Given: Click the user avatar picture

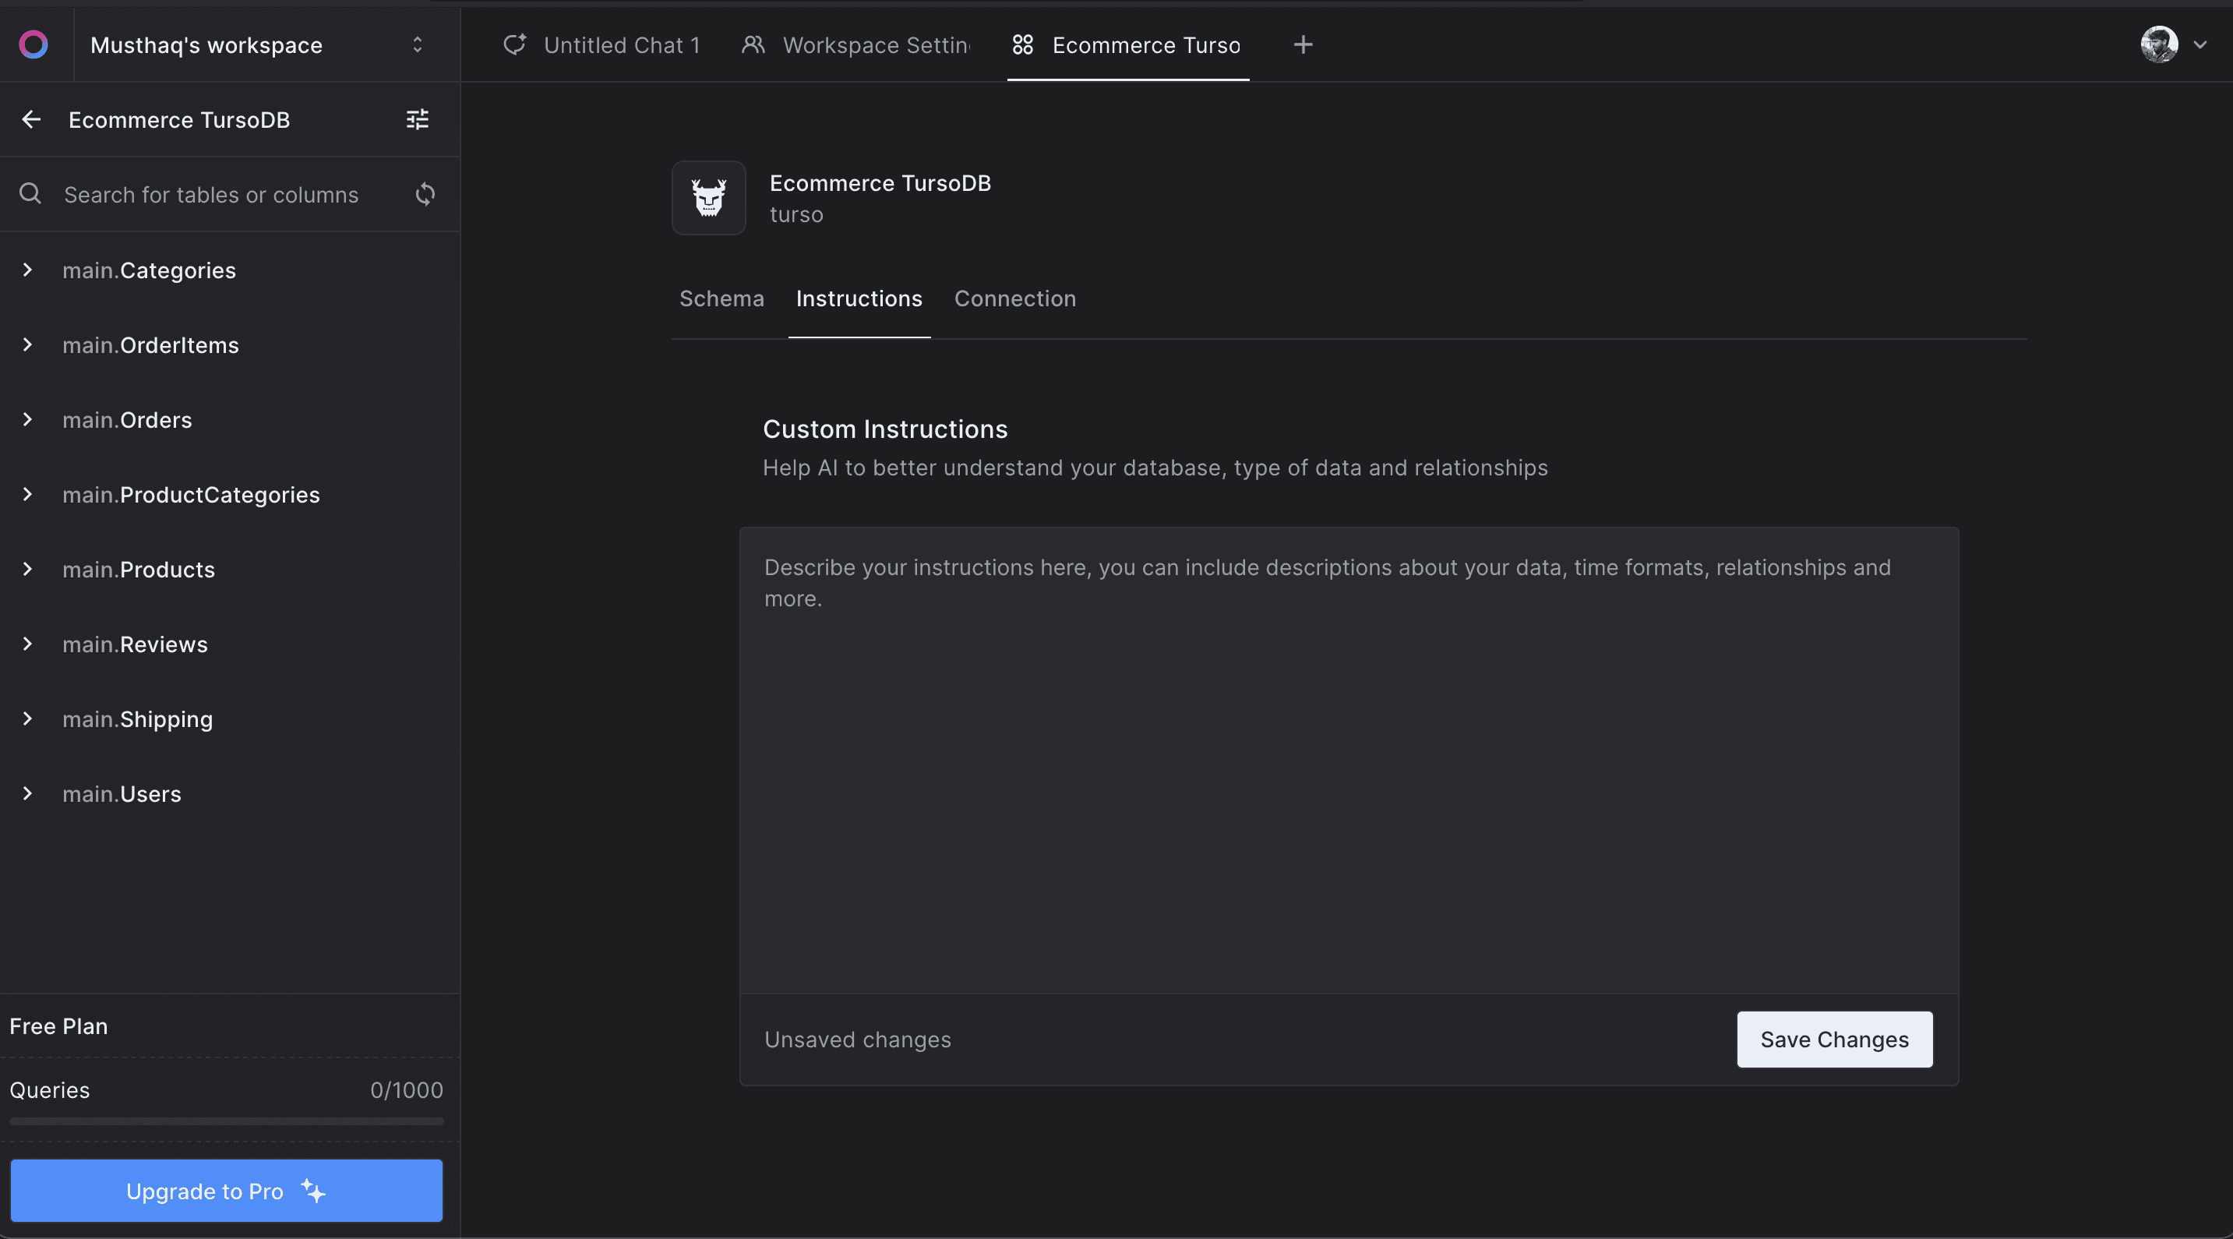Looking at the screenshot, I should coord(2159,44).
